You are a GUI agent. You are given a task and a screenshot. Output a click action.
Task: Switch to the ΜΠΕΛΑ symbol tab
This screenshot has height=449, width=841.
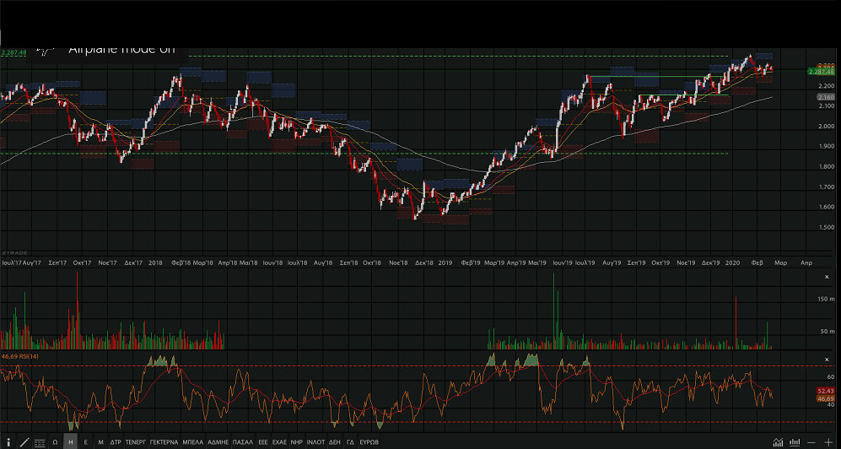click(x=193, y=442)
